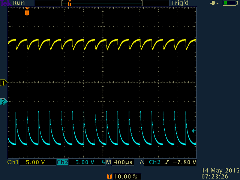Image resolution: width=240 pixels, height=180 pixels.
Task: Click the trigger level arrow on right edge
Action: click(x=193, y=131)
